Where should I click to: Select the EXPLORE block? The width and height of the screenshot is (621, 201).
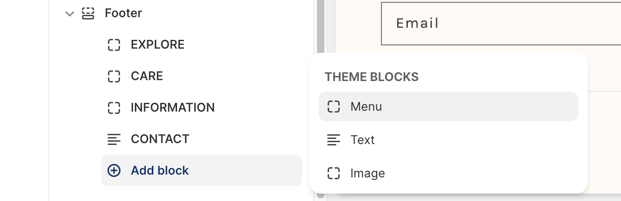click(158, 45)
